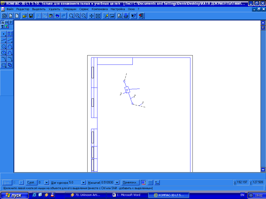Open the Настройка menu
Image resolution: width=266 pixels, height=199 pixels.
pyautogui.click(x=118, y=9)
